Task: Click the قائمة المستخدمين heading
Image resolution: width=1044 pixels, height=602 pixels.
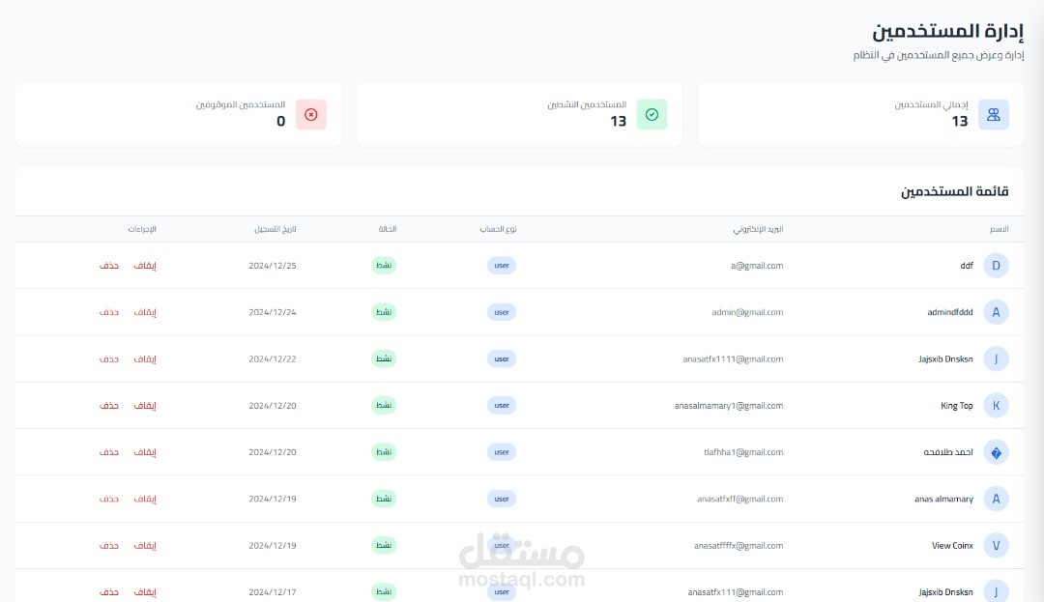Action: coord(955,191)
